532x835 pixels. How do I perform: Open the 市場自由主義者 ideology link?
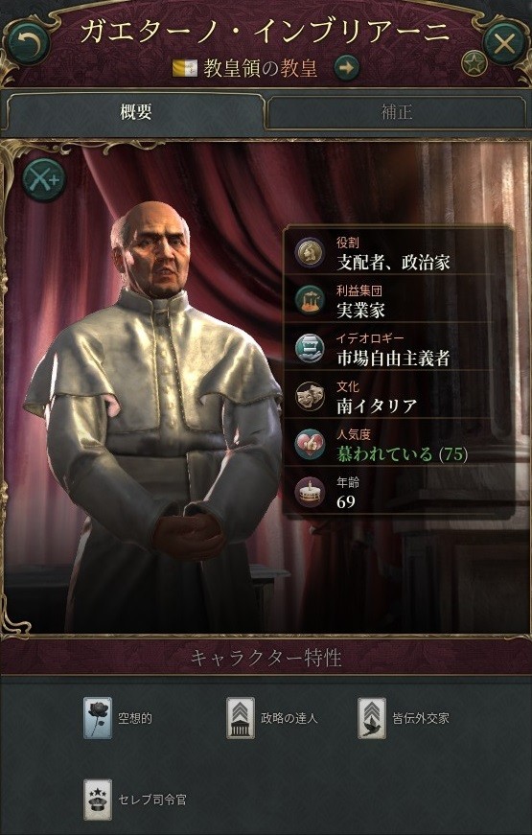click(393, 359)
